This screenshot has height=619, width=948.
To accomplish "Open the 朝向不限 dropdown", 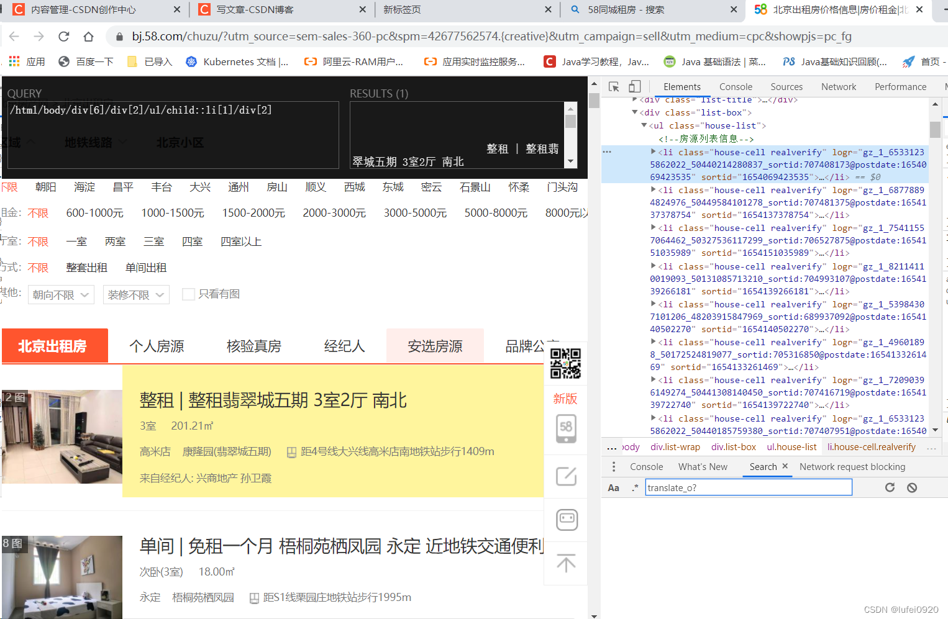I will click(x=60, y=294).
